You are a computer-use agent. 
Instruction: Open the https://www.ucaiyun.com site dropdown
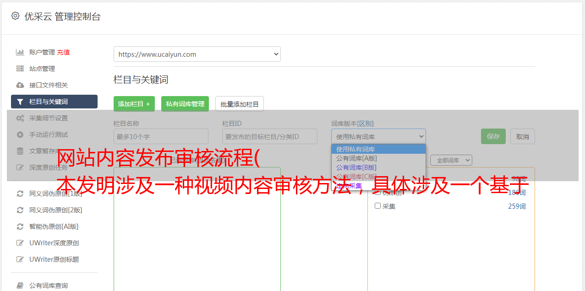coord(197,54)
